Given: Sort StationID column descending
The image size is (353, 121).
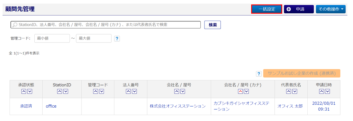Looking at the screenshot, I should (x=65, y=92).
